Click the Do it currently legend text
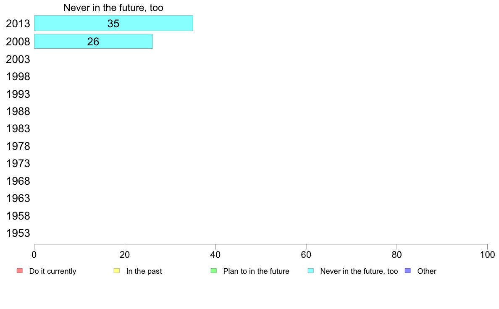 click(x=53, y=271)
